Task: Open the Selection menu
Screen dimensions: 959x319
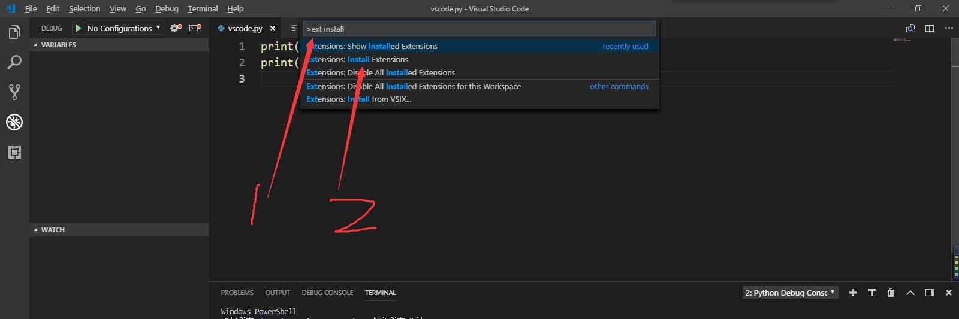Action: click(x=85, y=8)
